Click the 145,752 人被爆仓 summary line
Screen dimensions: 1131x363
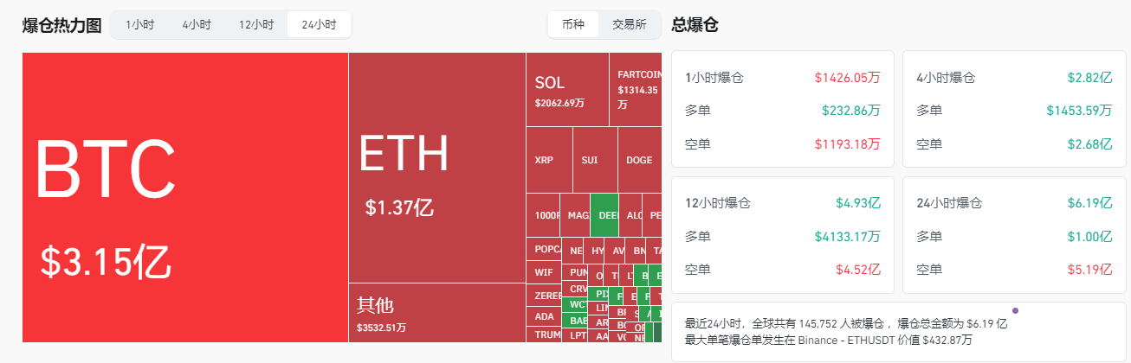click(x=846, y=323)
